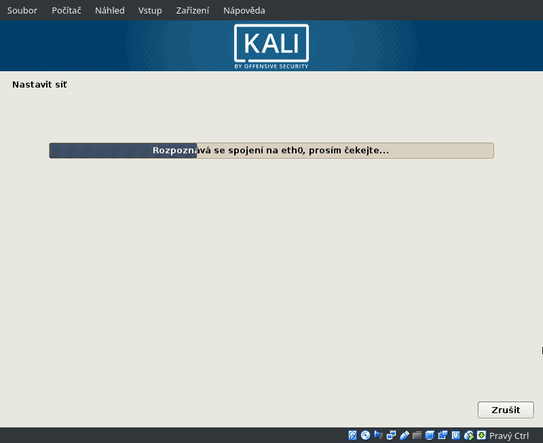This screenshot has height=443, width=543.
Task: Click the hard disk activity status icon
Action: pyautogui.click(x=352, y=435)
